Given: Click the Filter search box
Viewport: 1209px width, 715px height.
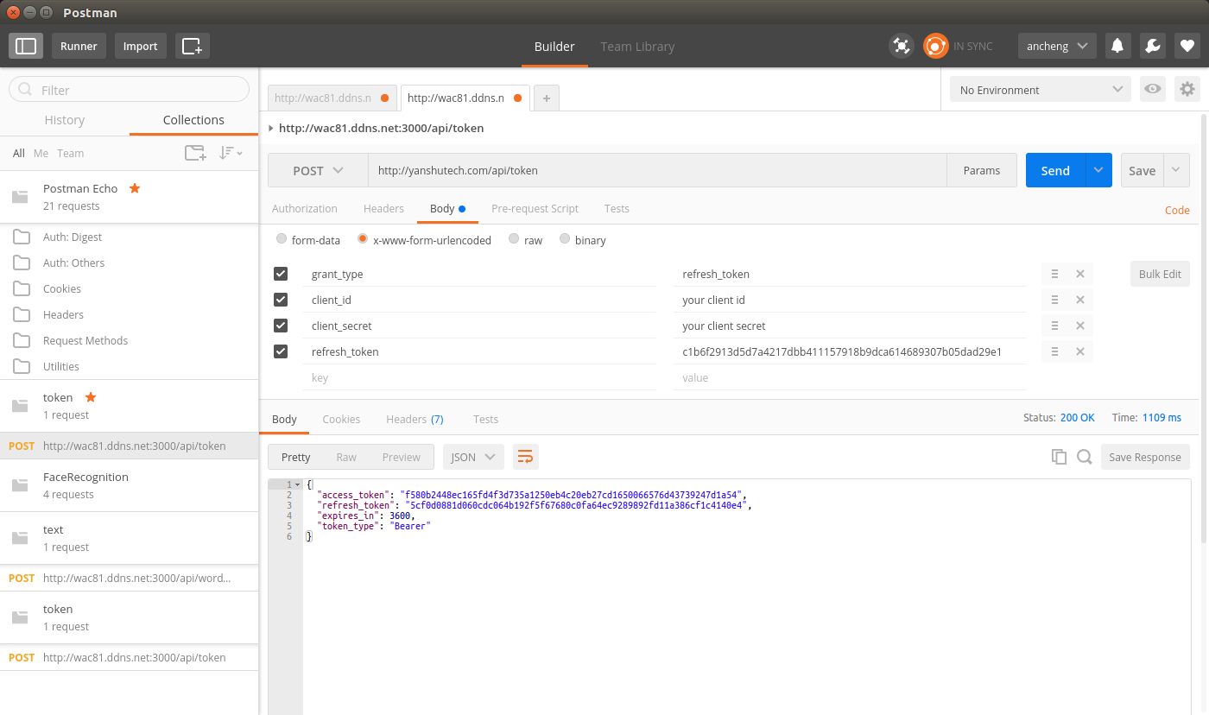Looking at the screenshot, I should tap(130, 89).
